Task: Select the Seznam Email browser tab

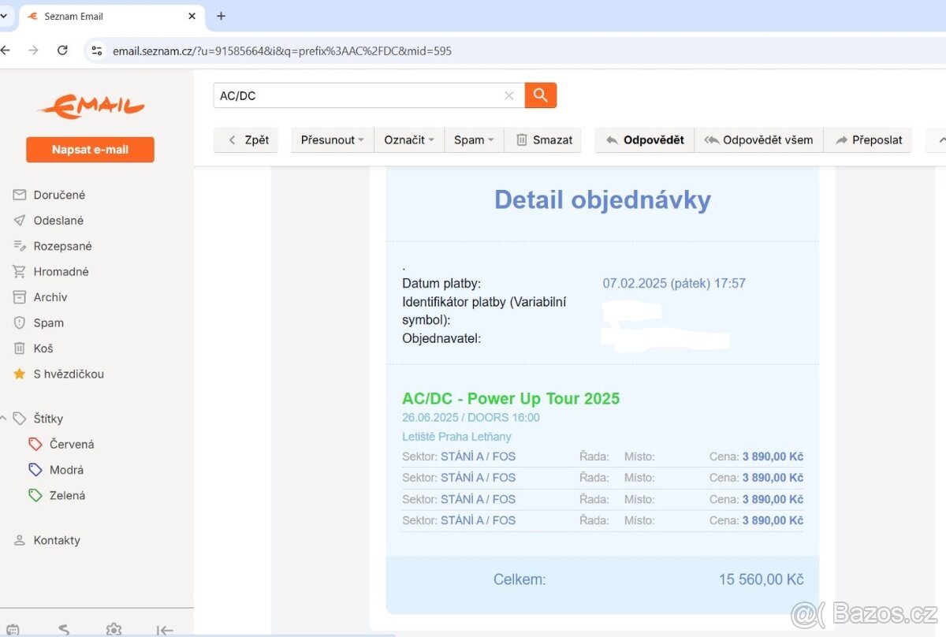Action: pos(110,16)
